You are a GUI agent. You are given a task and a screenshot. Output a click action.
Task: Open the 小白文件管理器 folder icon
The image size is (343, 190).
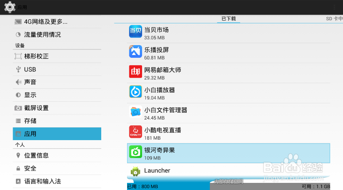(x=135, y=112)
